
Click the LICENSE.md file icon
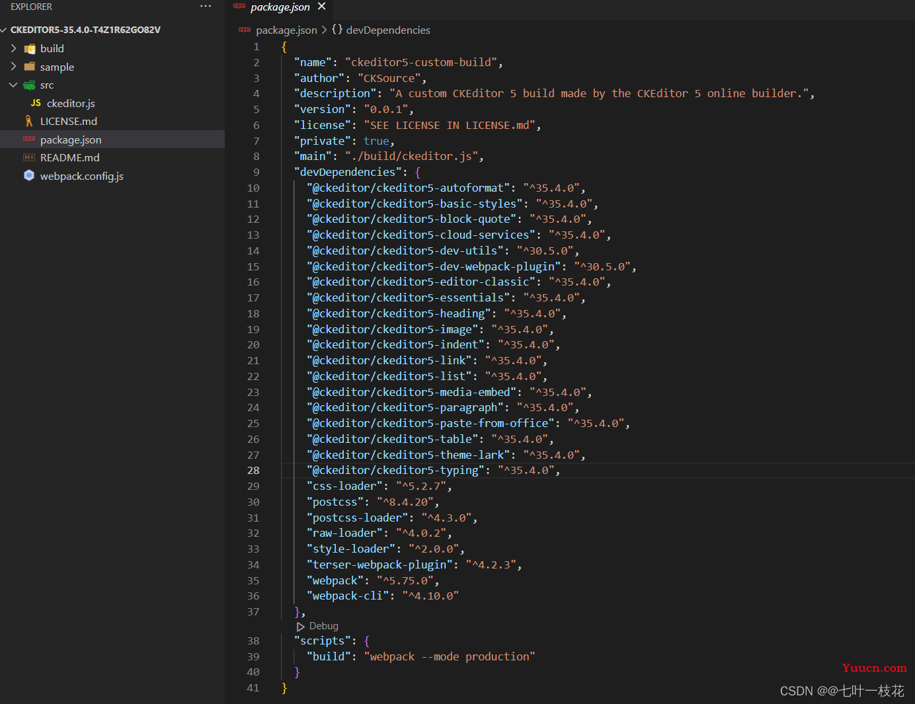[x=29, y=121]
